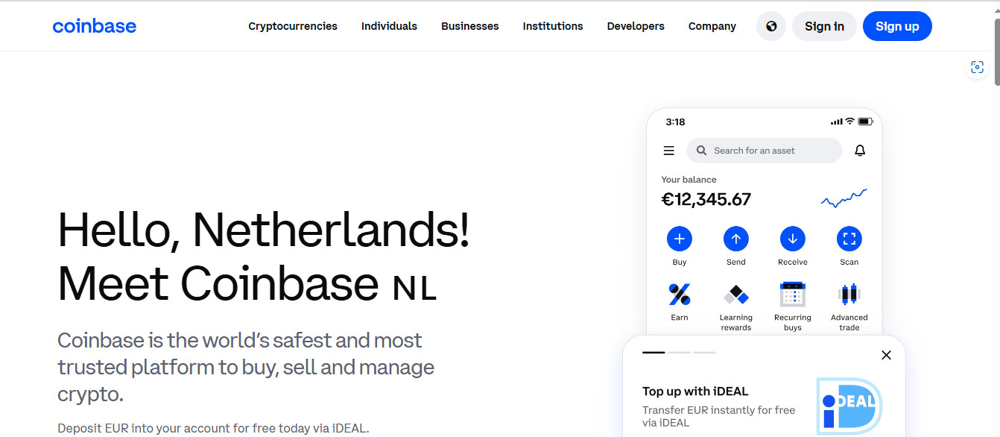Open the notifications bell in the app preview
Screen dimensions: 1000x437
pyautogui.click(x=859, y=150)
